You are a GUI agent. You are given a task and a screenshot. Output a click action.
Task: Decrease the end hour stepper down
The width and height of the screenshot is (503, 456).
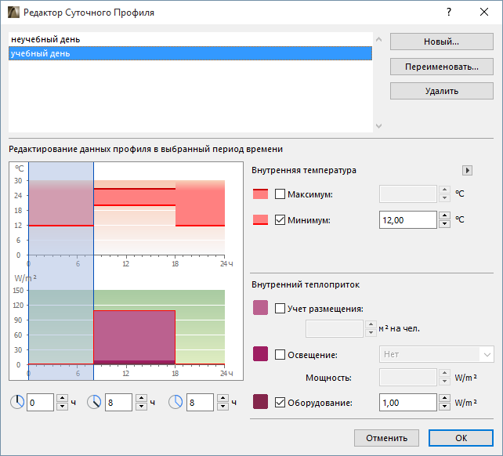coord(141,407)
